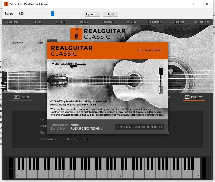
Task: Switch to the TUNE tab
Action: pyautogui.click(x=37, y=22)
